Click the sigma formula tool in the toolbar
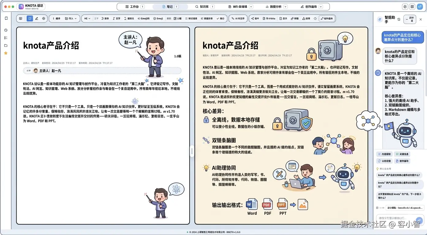Image resolution: width=427 pixels, height=235 pixels. tap(129, 18)
